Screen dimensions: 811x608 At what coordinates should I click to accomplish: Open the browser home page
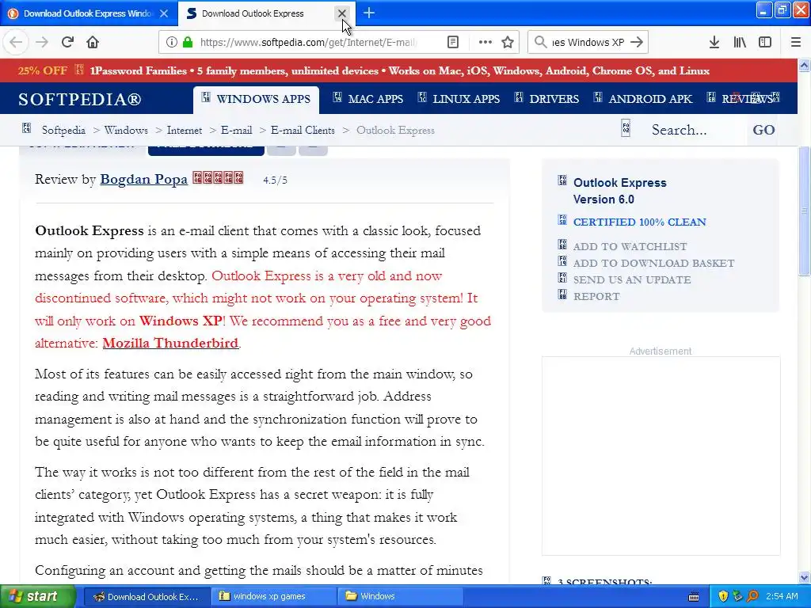[x=93, y=42]
